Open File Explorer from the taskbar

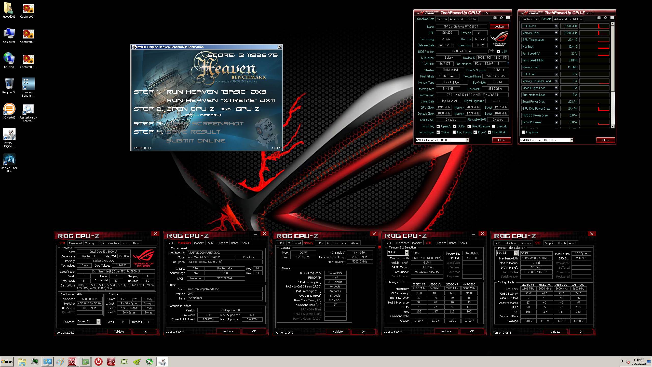pyautogui.click(x=22, y=362)
